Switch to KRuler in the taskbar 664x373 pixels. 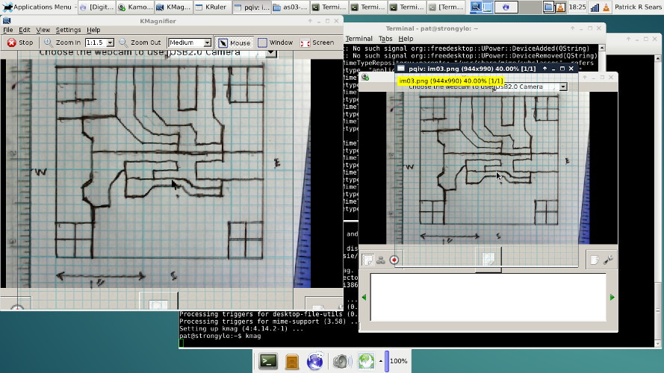click(211, 7)
